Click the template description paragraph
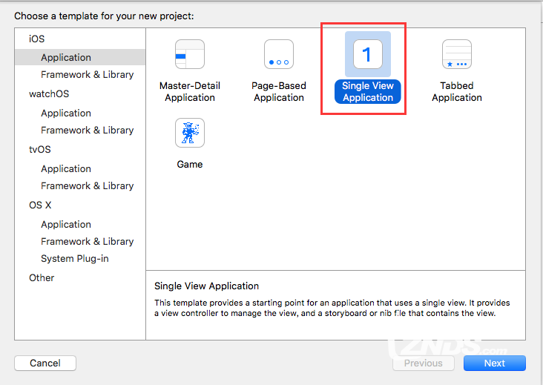Viewport: 543px width, 385px height. (x=332, y=308)
